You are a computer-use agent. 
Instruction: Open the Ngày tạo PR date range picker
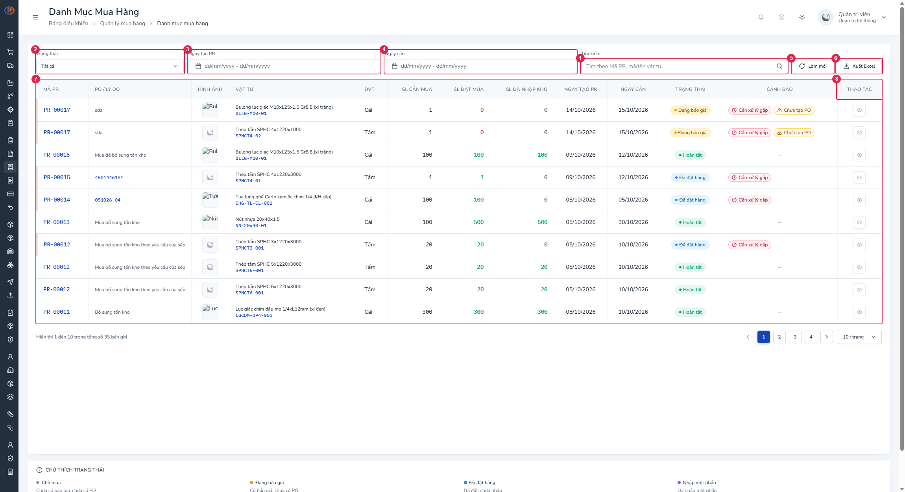tap(284, 66)
